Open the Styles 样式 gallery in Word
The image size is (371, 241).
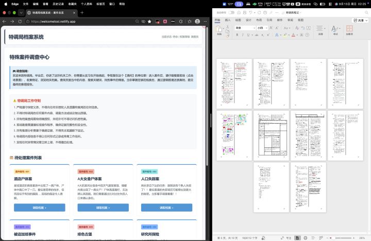tap(335, 30)
